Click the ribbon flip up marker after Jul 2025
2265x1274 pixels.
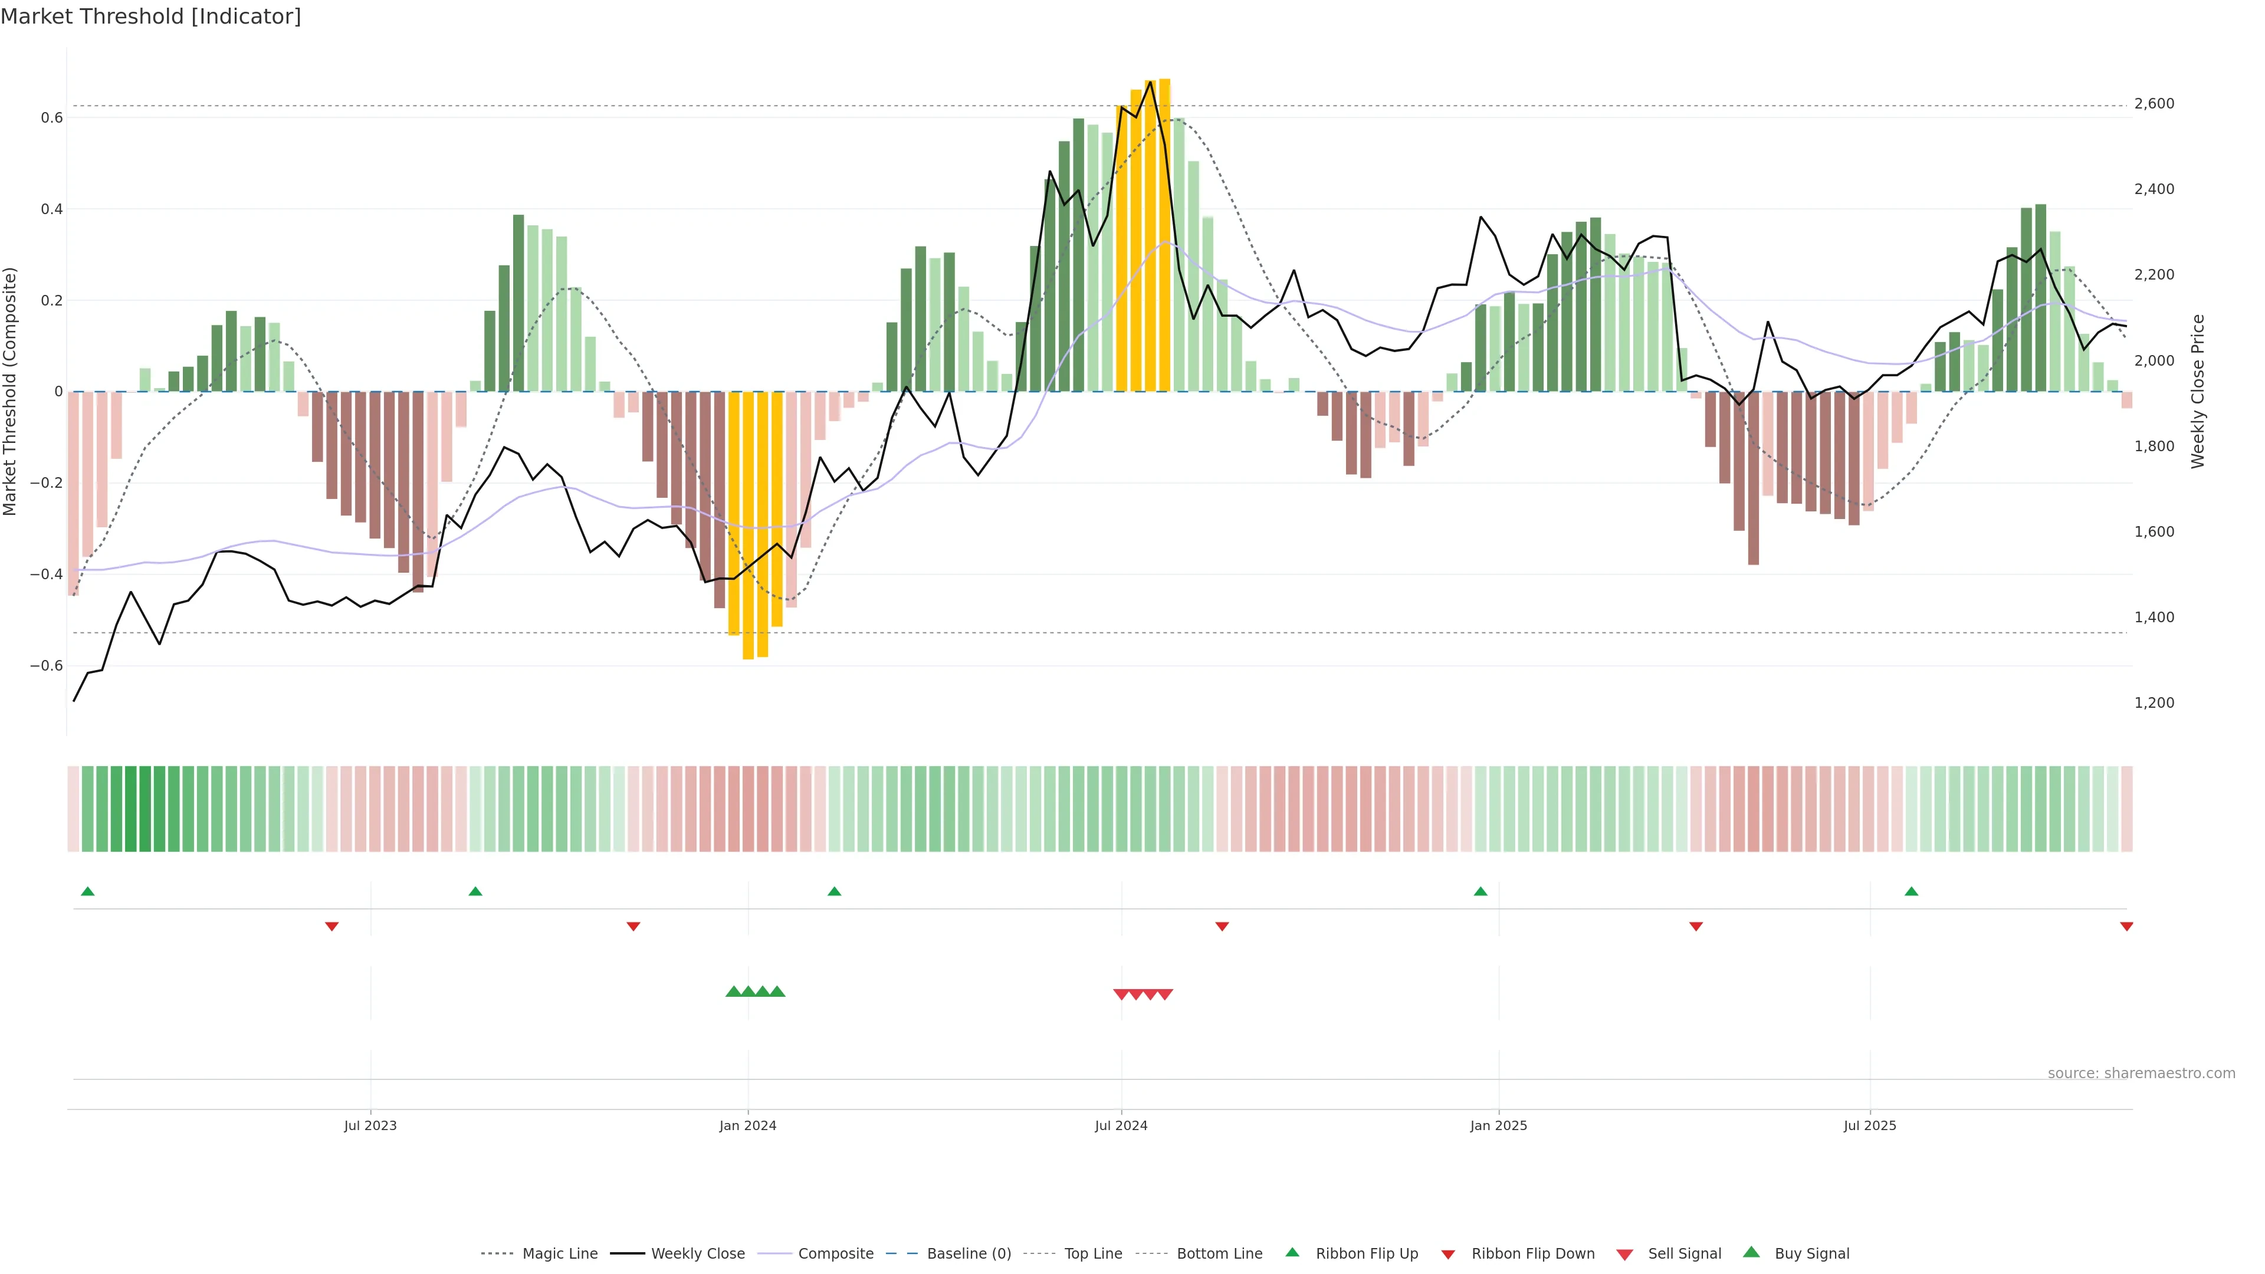(x=1912, y=892)
